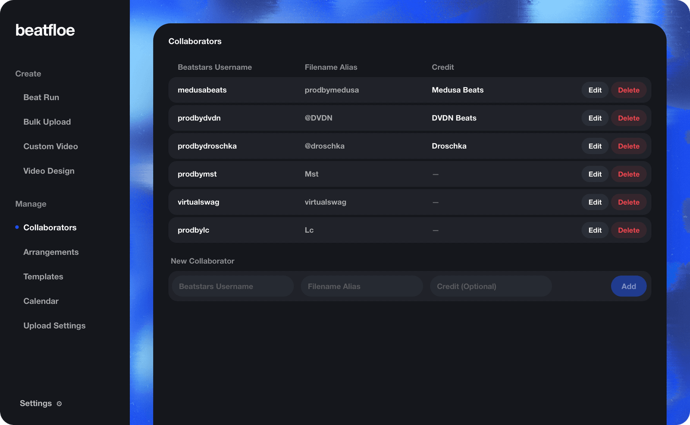The width and height of the screenshot is (690, 425).
Task: Delete the prodbylc row
Action: 629,230
